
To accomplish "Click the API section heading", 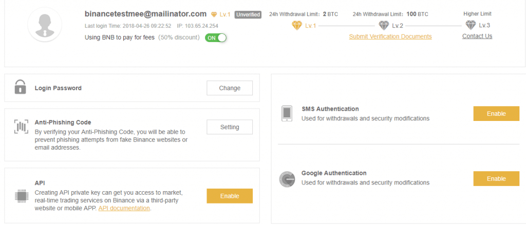I will pyautogui.click(x=40, y=183).
